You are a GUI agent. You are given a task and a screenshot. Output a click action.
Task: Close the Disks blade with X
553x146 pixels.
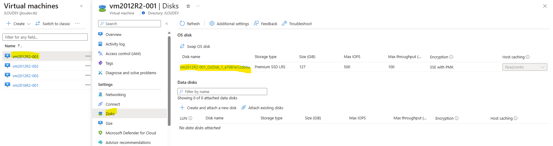(545, 6)
